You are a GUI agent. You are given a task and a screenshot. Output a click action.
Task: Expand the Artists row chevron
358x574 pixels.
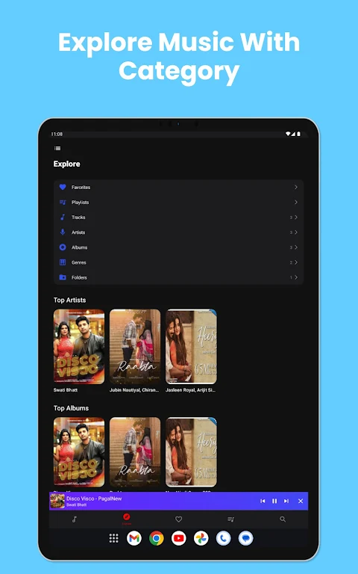pos(296,232)
